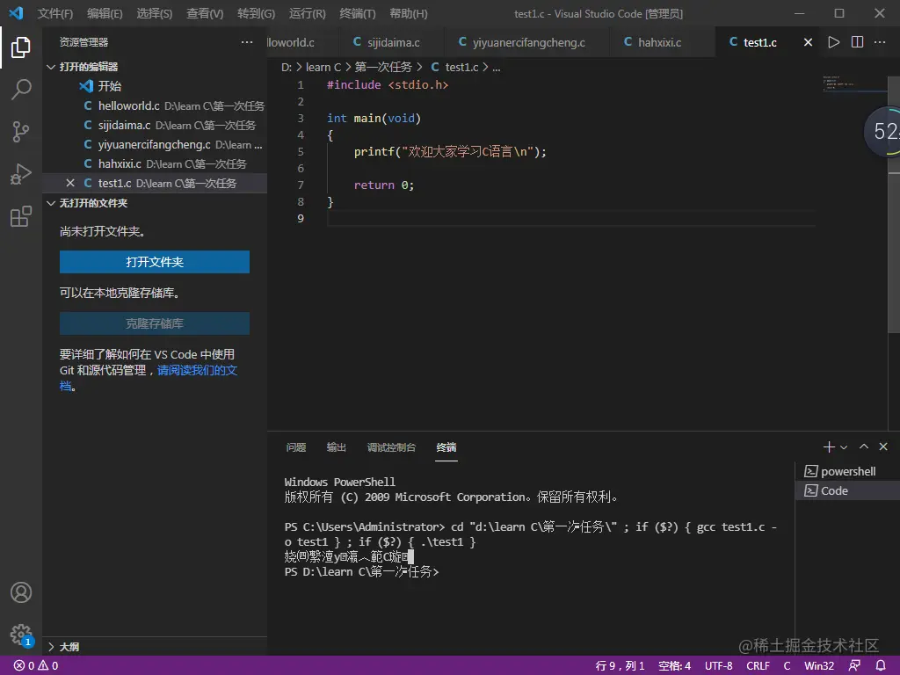
Task: Switch to the 终端 panel tab
Action: pyautogui.click(x=446, y=447)
